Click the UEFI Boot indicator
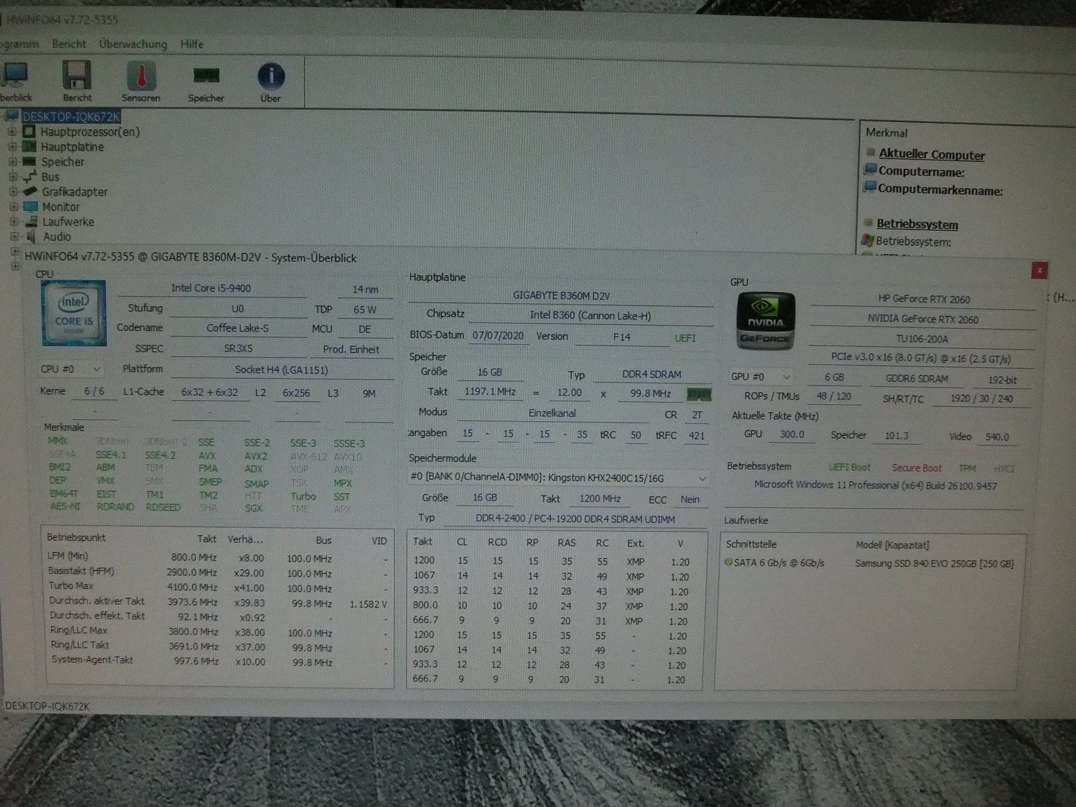This screenshot has width=1076, height=807. 849,467
